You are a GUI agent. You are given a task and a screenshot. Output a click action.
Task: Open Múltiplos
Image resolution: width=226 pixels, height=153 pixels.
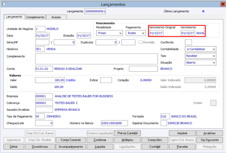point(127,140)
